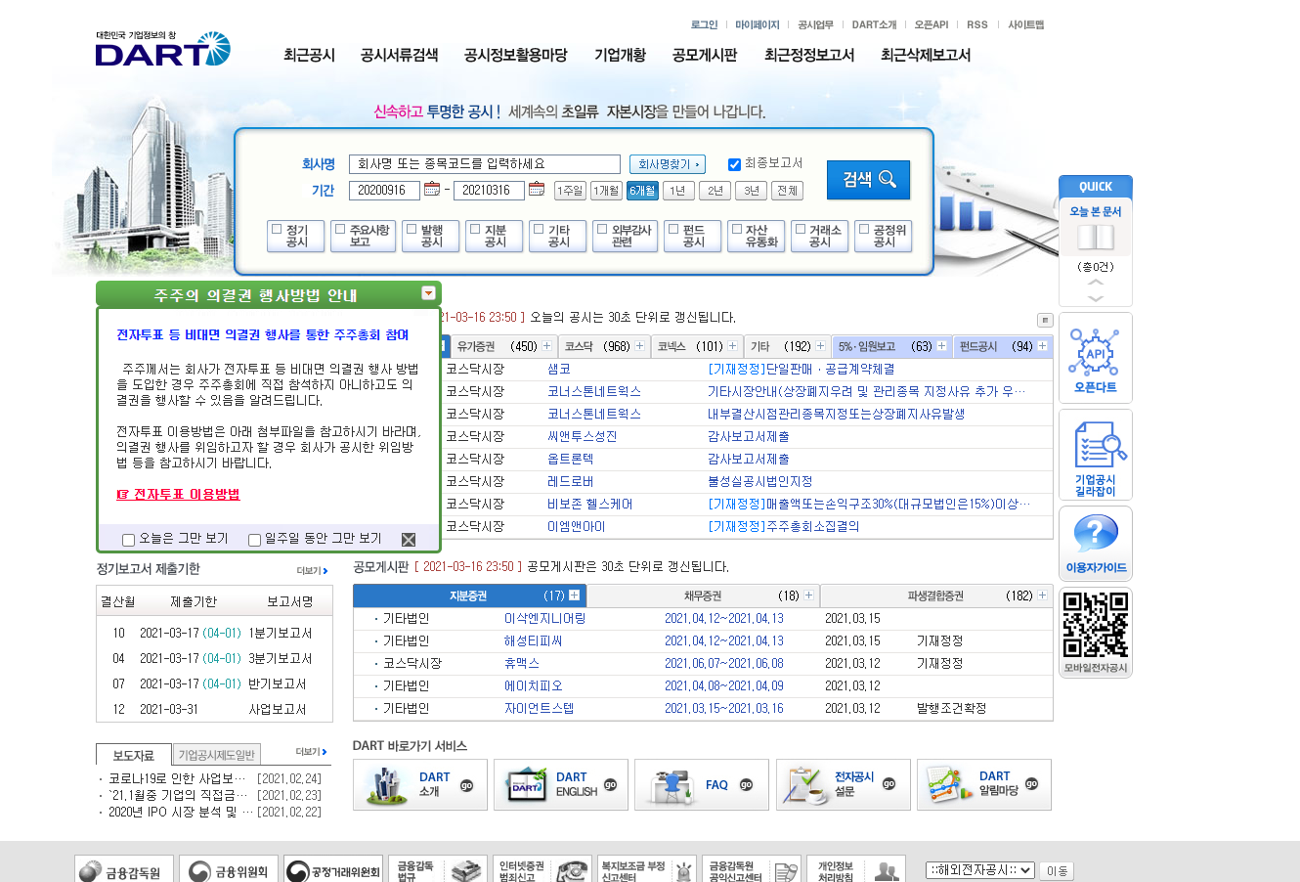Open the 공모게시판 menu

pos(705,55)
